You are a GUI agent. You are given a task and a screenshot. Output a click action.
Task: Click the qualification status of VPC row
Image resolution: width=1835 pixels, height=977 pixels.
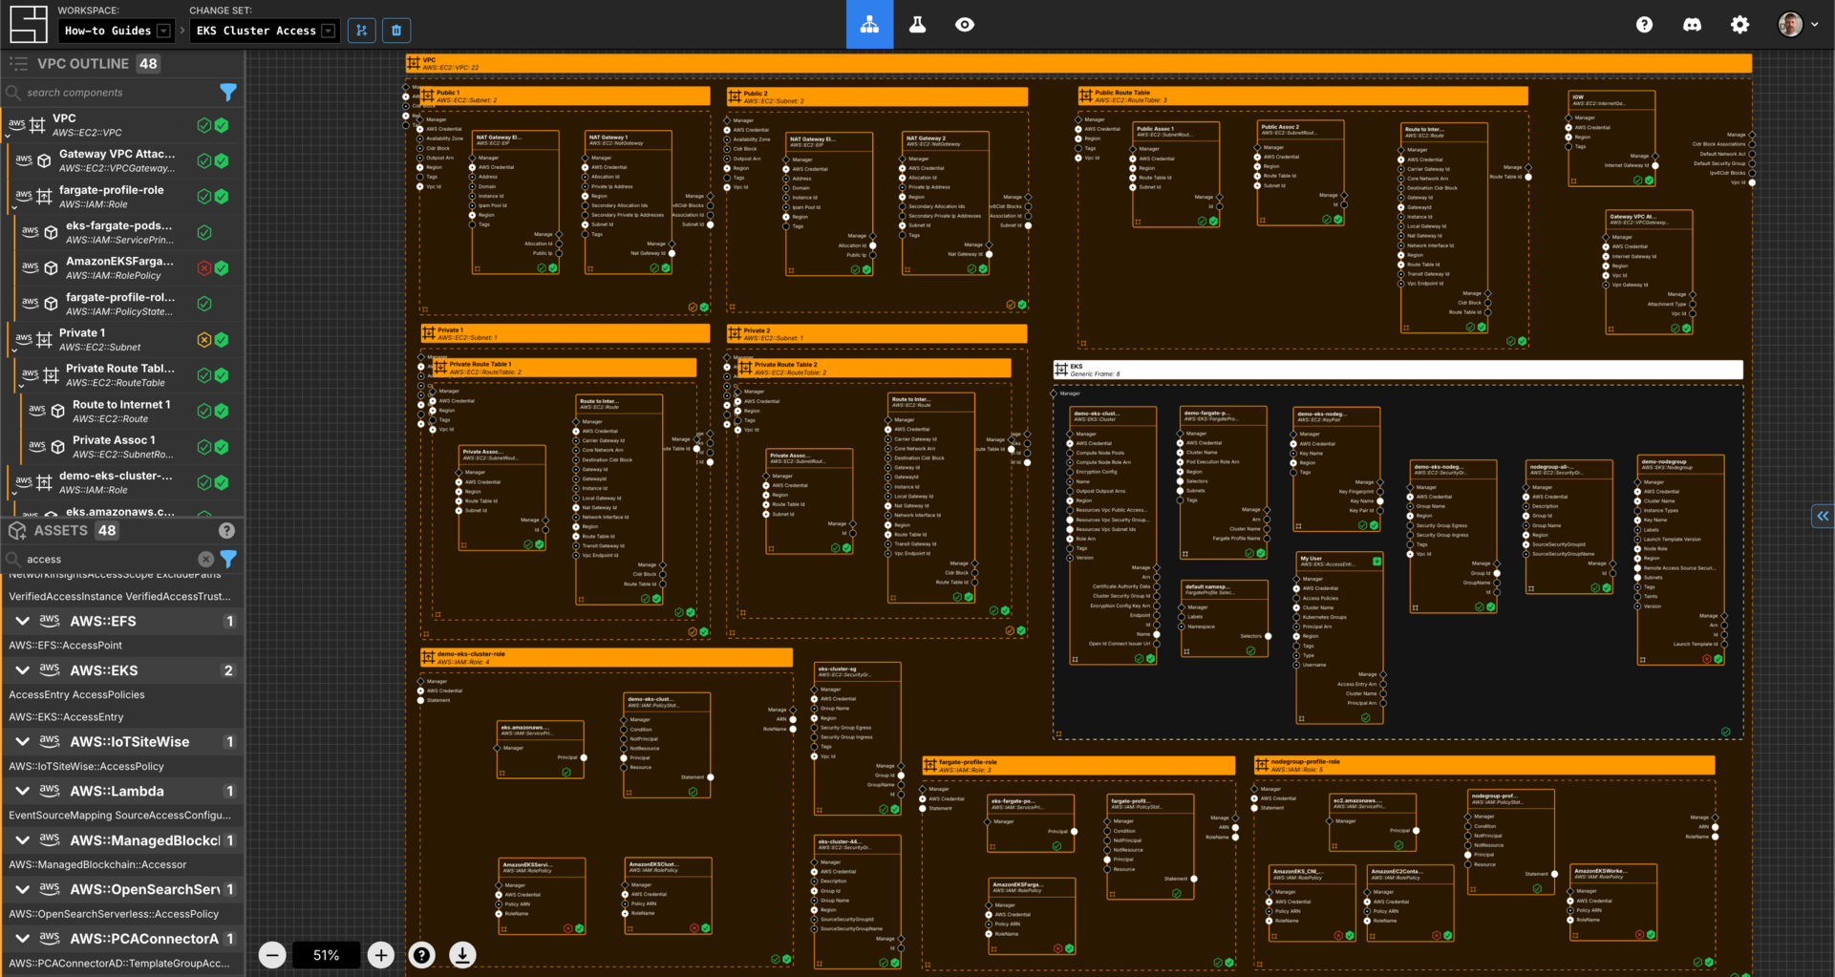[203, 125]
